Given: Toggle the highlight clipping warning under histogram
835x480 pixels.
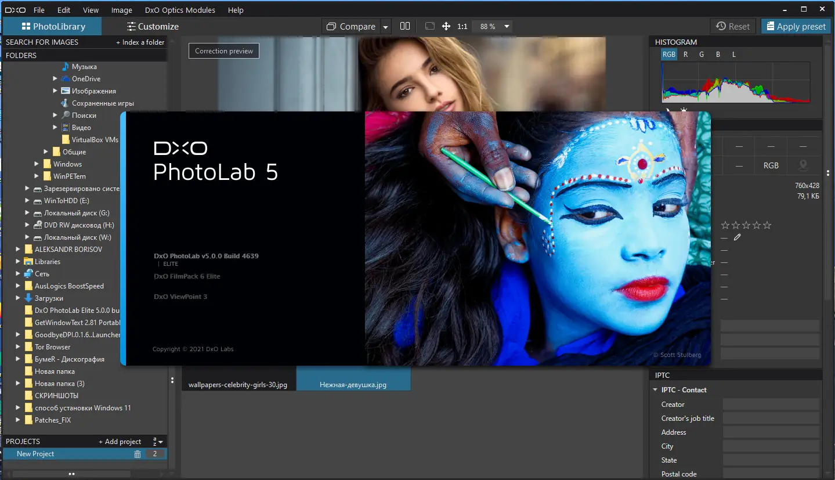Looking at the screenshot, I should pos(683,109).
